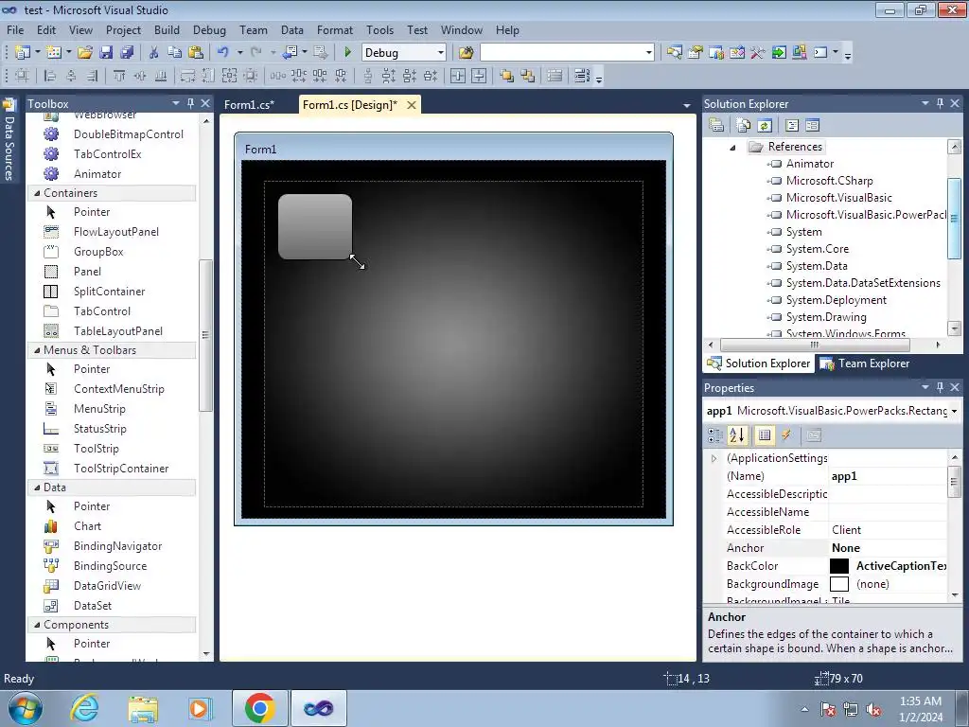The height and width of the screenshot is (727, 969).
Task: Open the app1 object selector dropdown in Properties
Action: click(954, 411)
